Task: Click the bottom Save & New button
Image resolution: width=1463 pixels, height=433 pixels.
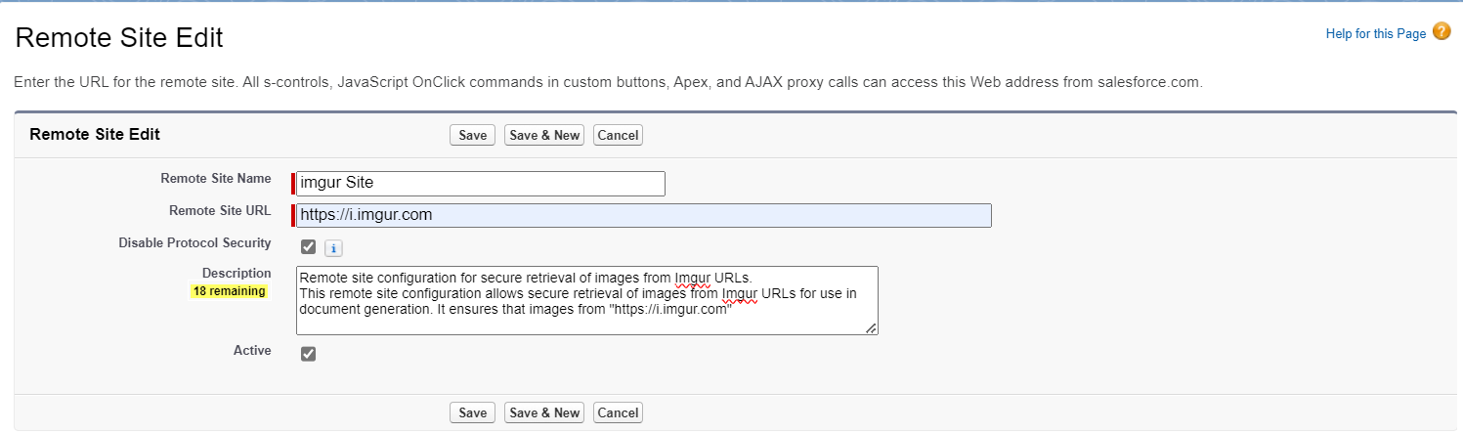Action: pyautogui.click(x=544, y=412)
